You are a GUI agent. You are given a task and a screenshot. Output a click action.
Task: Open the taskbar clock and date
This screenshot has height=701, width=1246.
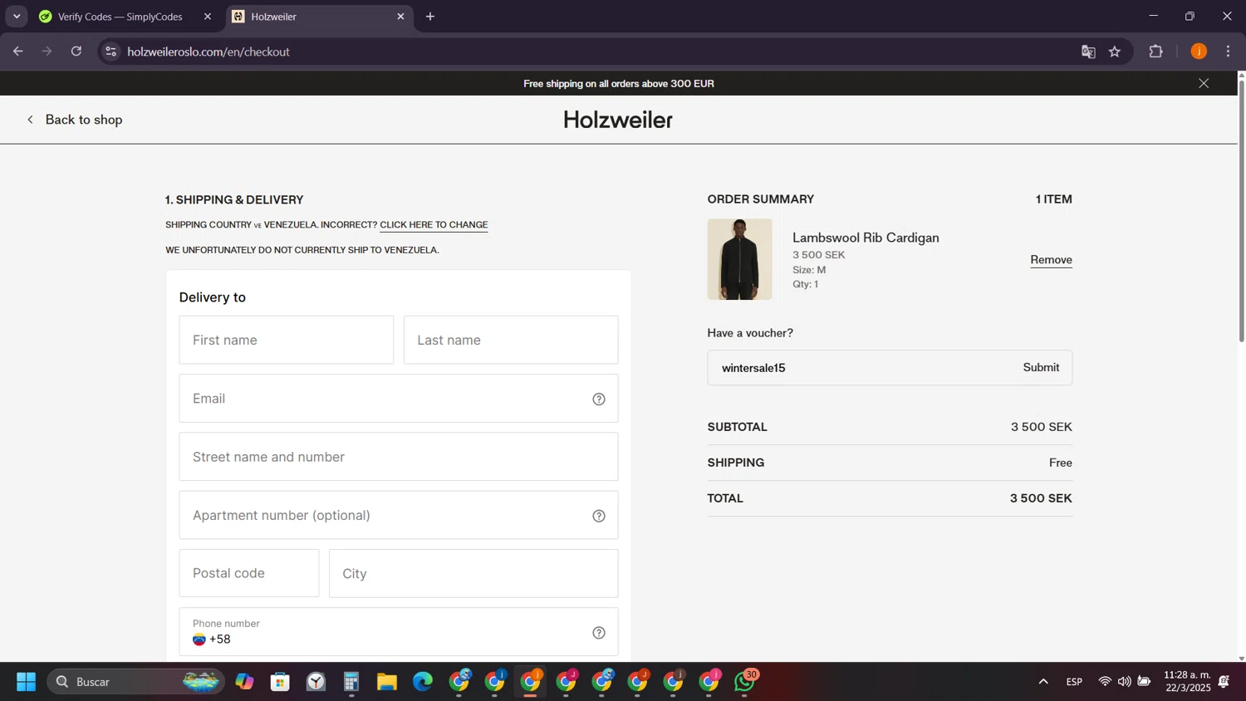[x=1187, y=682]
